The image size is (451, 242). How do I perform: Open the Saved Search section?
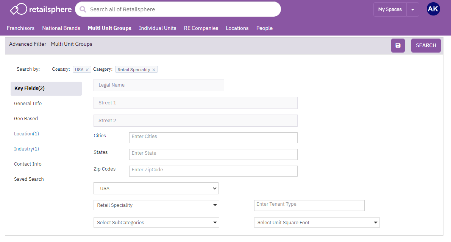coord(29,179)
